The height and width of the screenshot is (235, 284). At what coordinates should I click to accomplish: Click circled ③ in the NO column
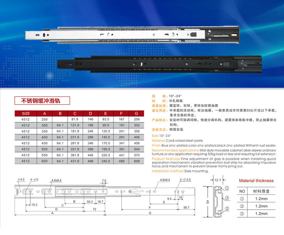pos(242,214)
